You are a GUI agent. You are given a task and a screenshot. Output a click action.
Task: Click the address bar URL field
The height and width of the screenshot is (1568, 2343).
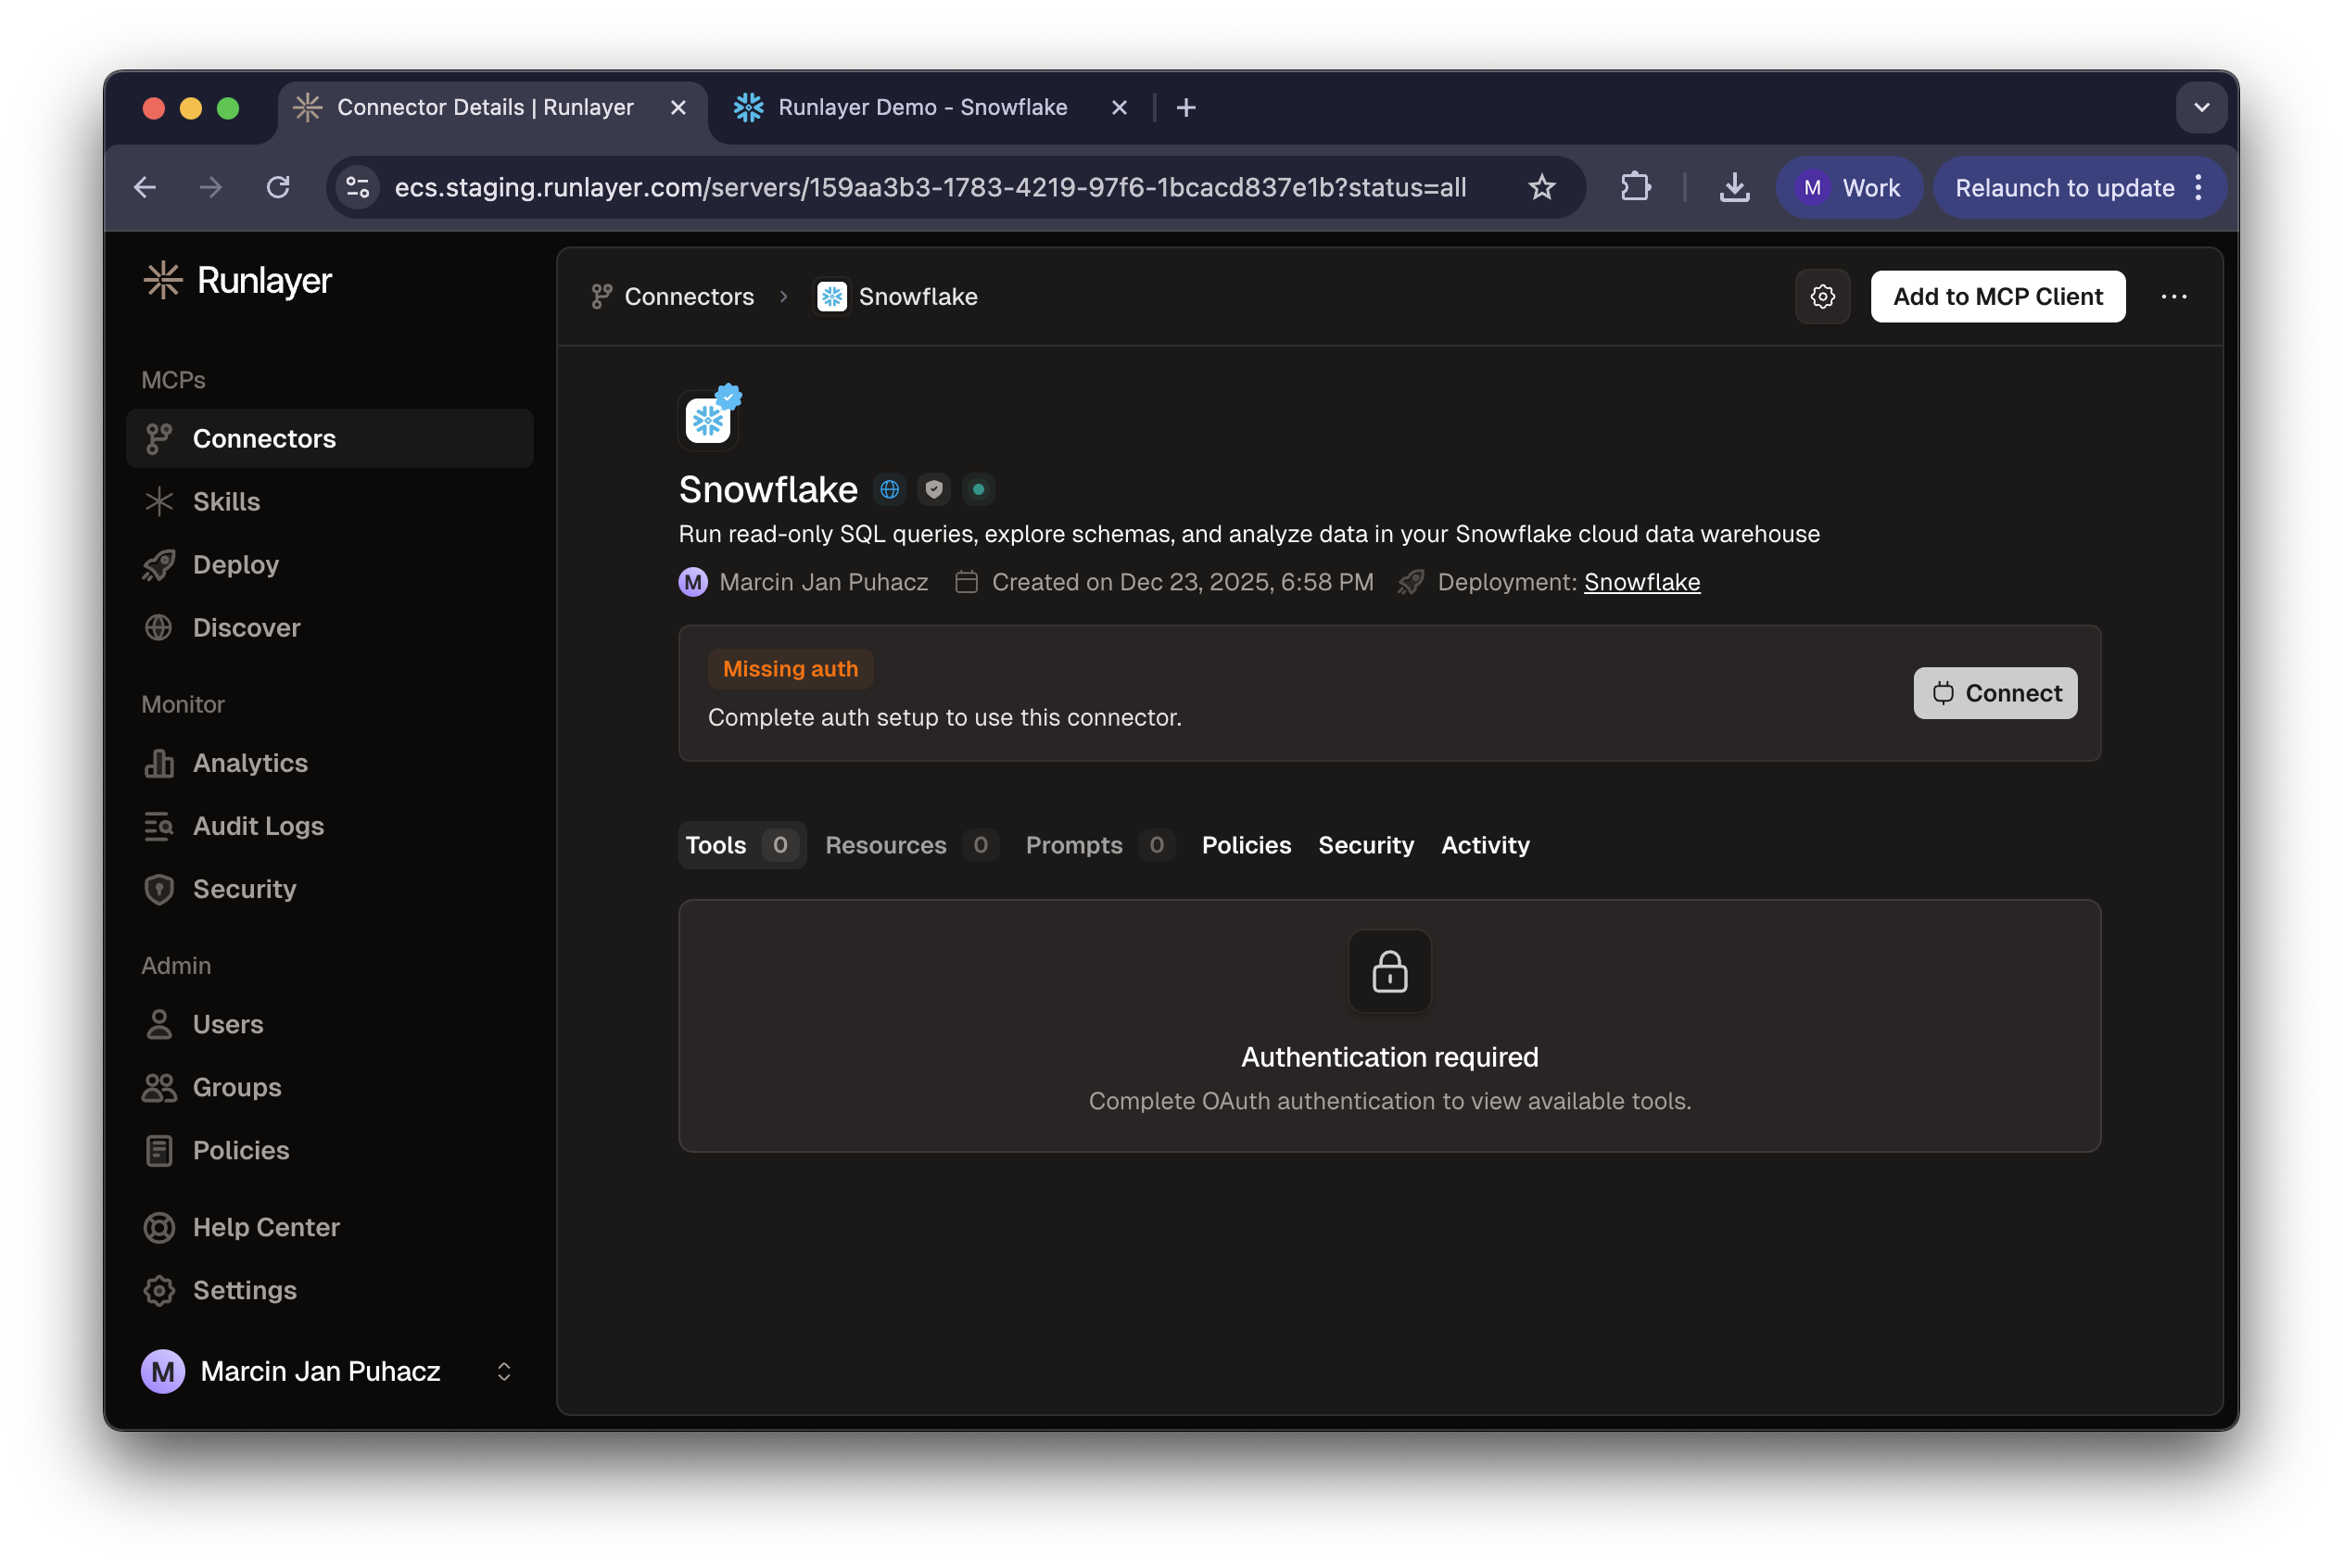[x=930, y=187]
